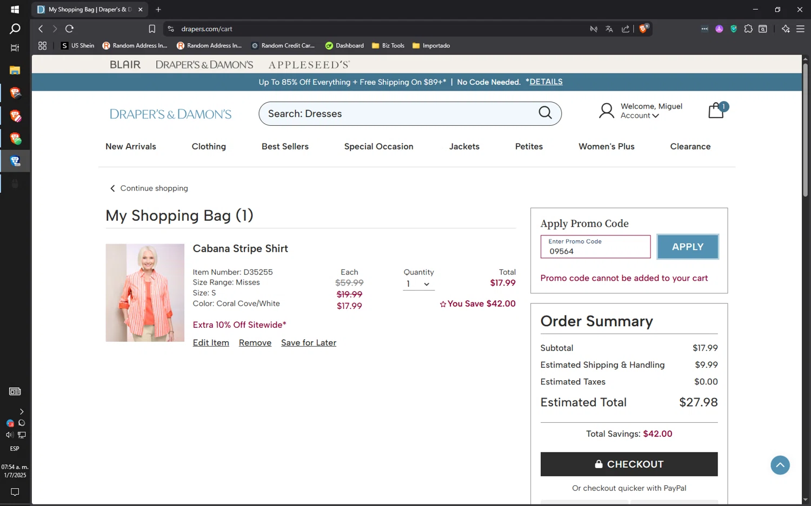Open Leo AI sparkle icon

click(x=786, y=29)
